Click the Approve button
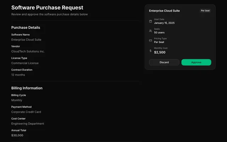 [x=196, y=62]
